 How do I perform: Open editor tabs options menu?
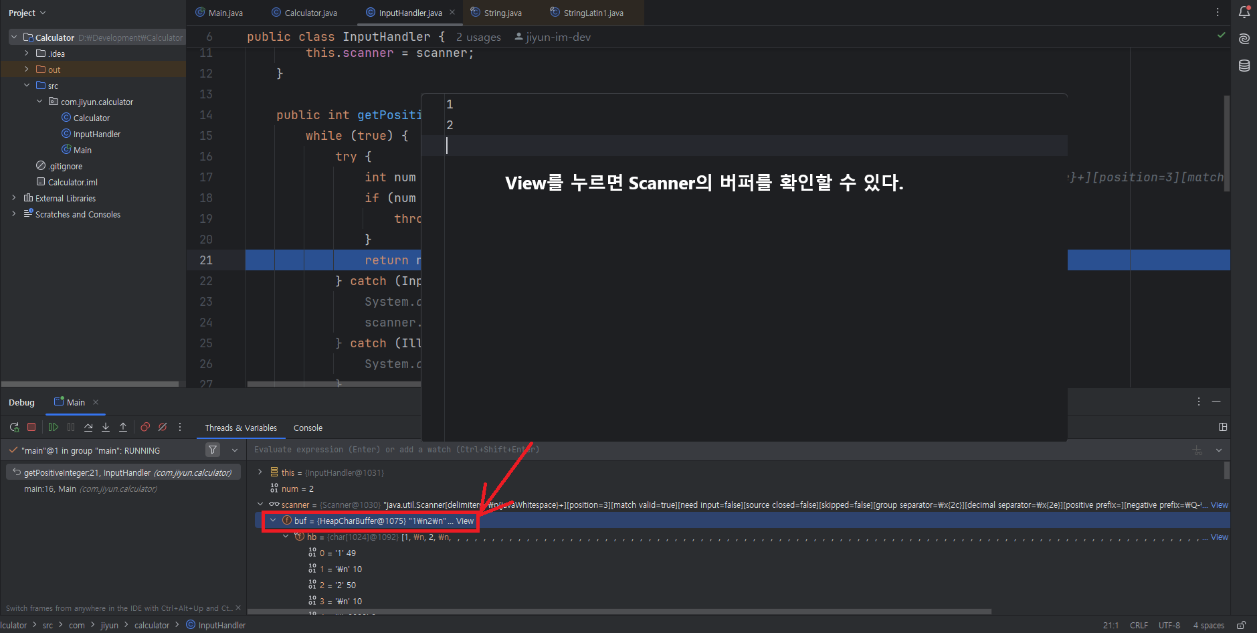coord(1218,12)
